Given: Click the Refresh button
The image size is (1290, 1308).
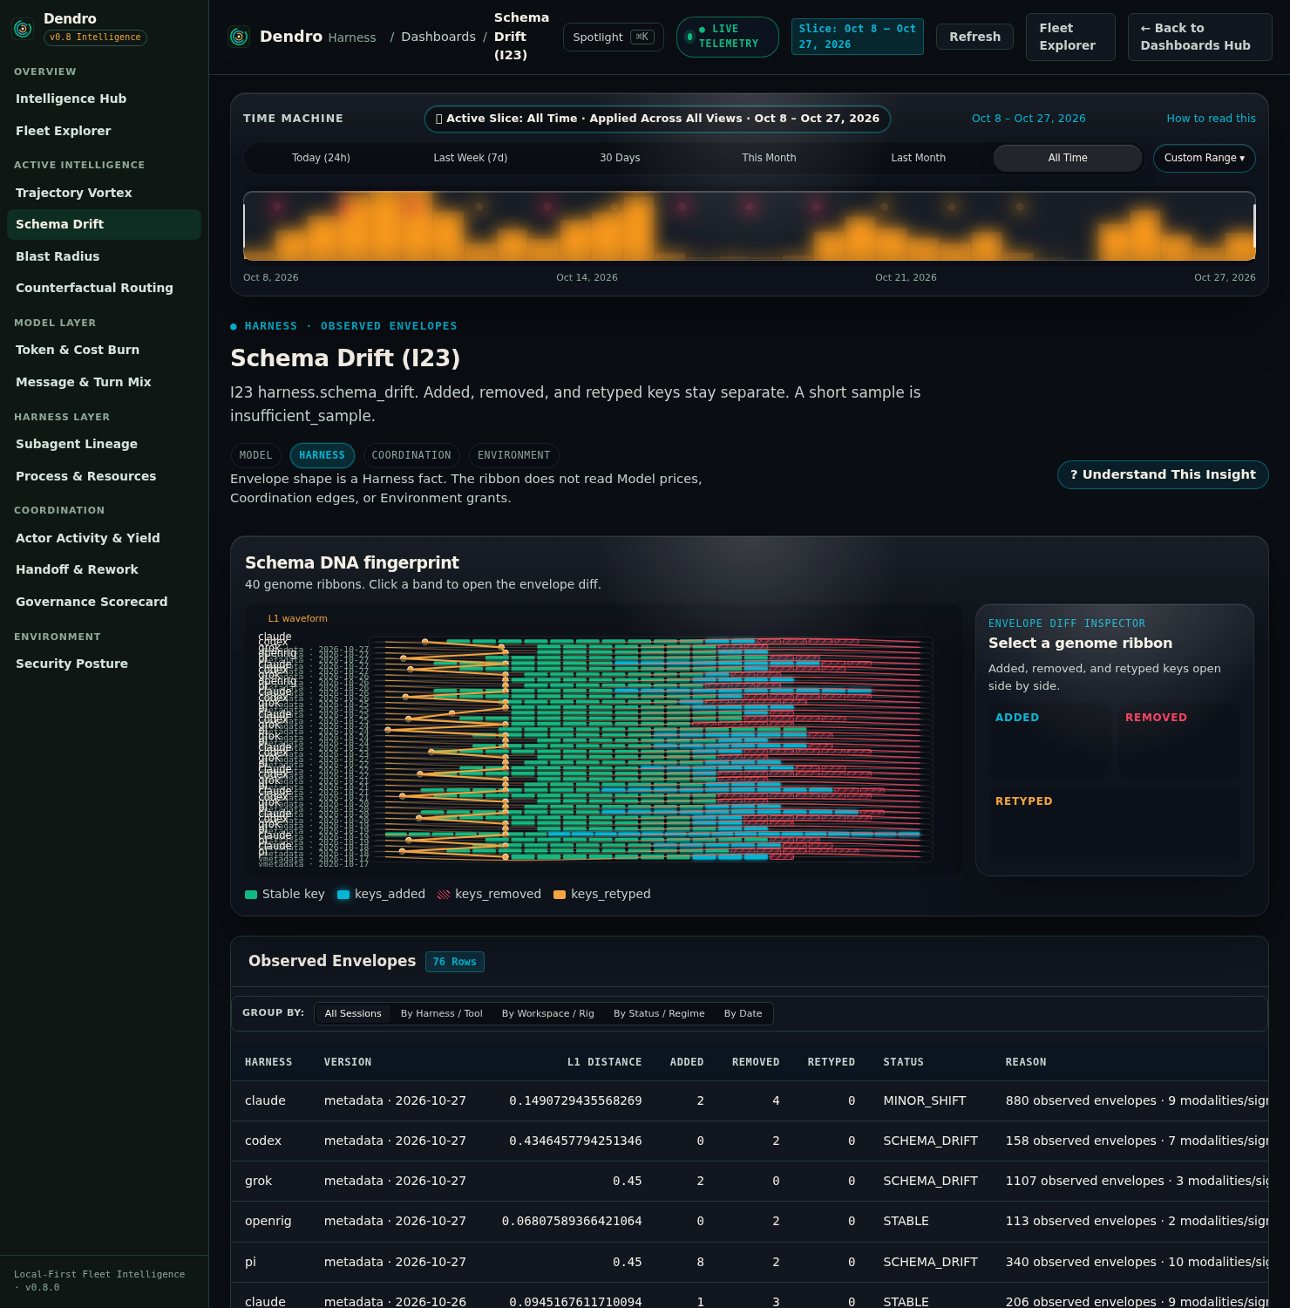Looking at the screenshot, I should (974, 37).
